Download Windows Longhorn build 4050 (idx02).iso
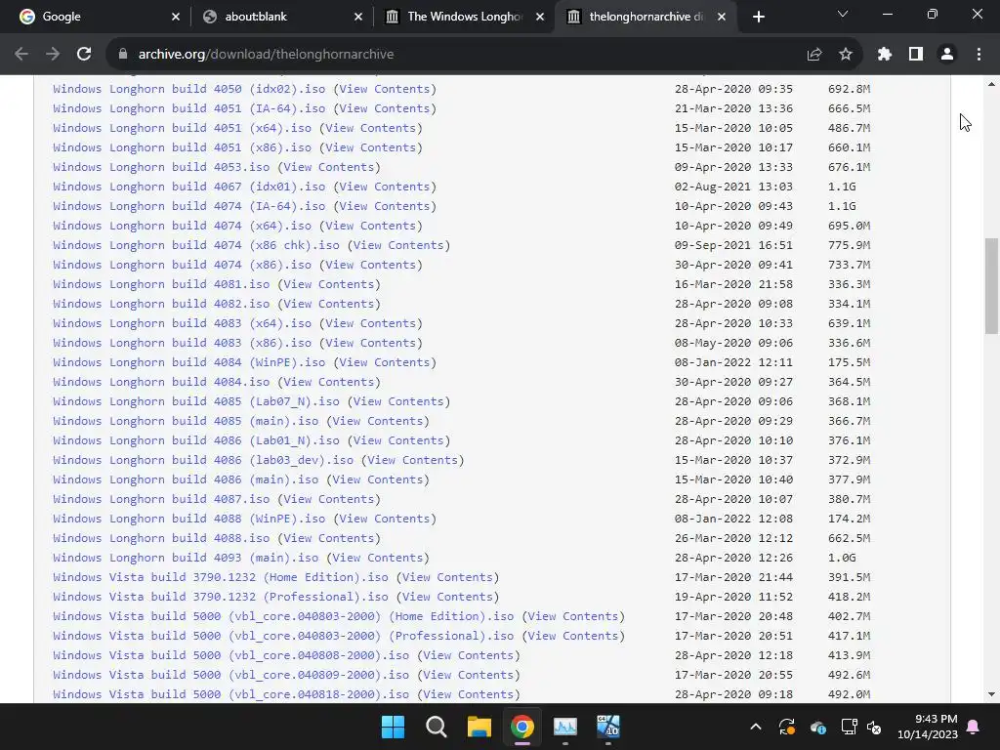This screenshot has width=1000, height=750. pos(188,89)
